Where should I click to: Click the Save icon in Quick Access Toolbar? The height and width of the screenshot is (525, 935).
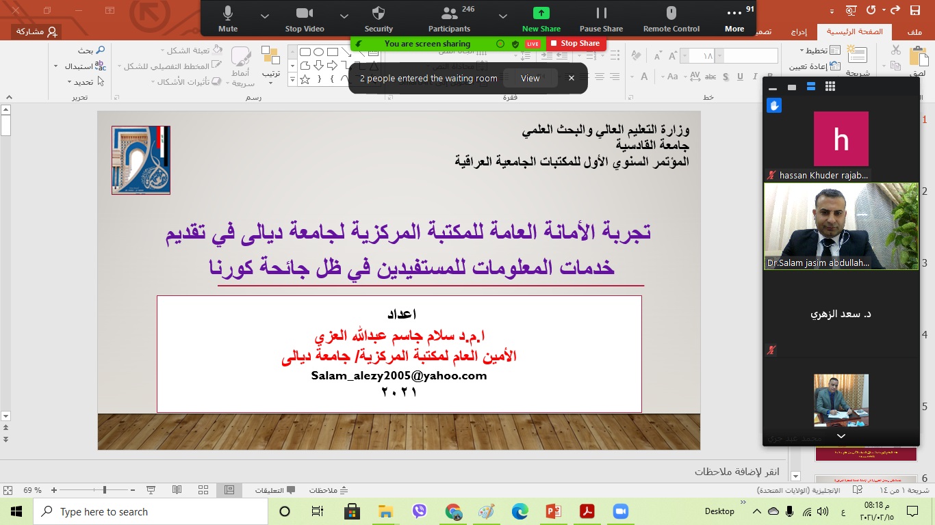(914, 10)
